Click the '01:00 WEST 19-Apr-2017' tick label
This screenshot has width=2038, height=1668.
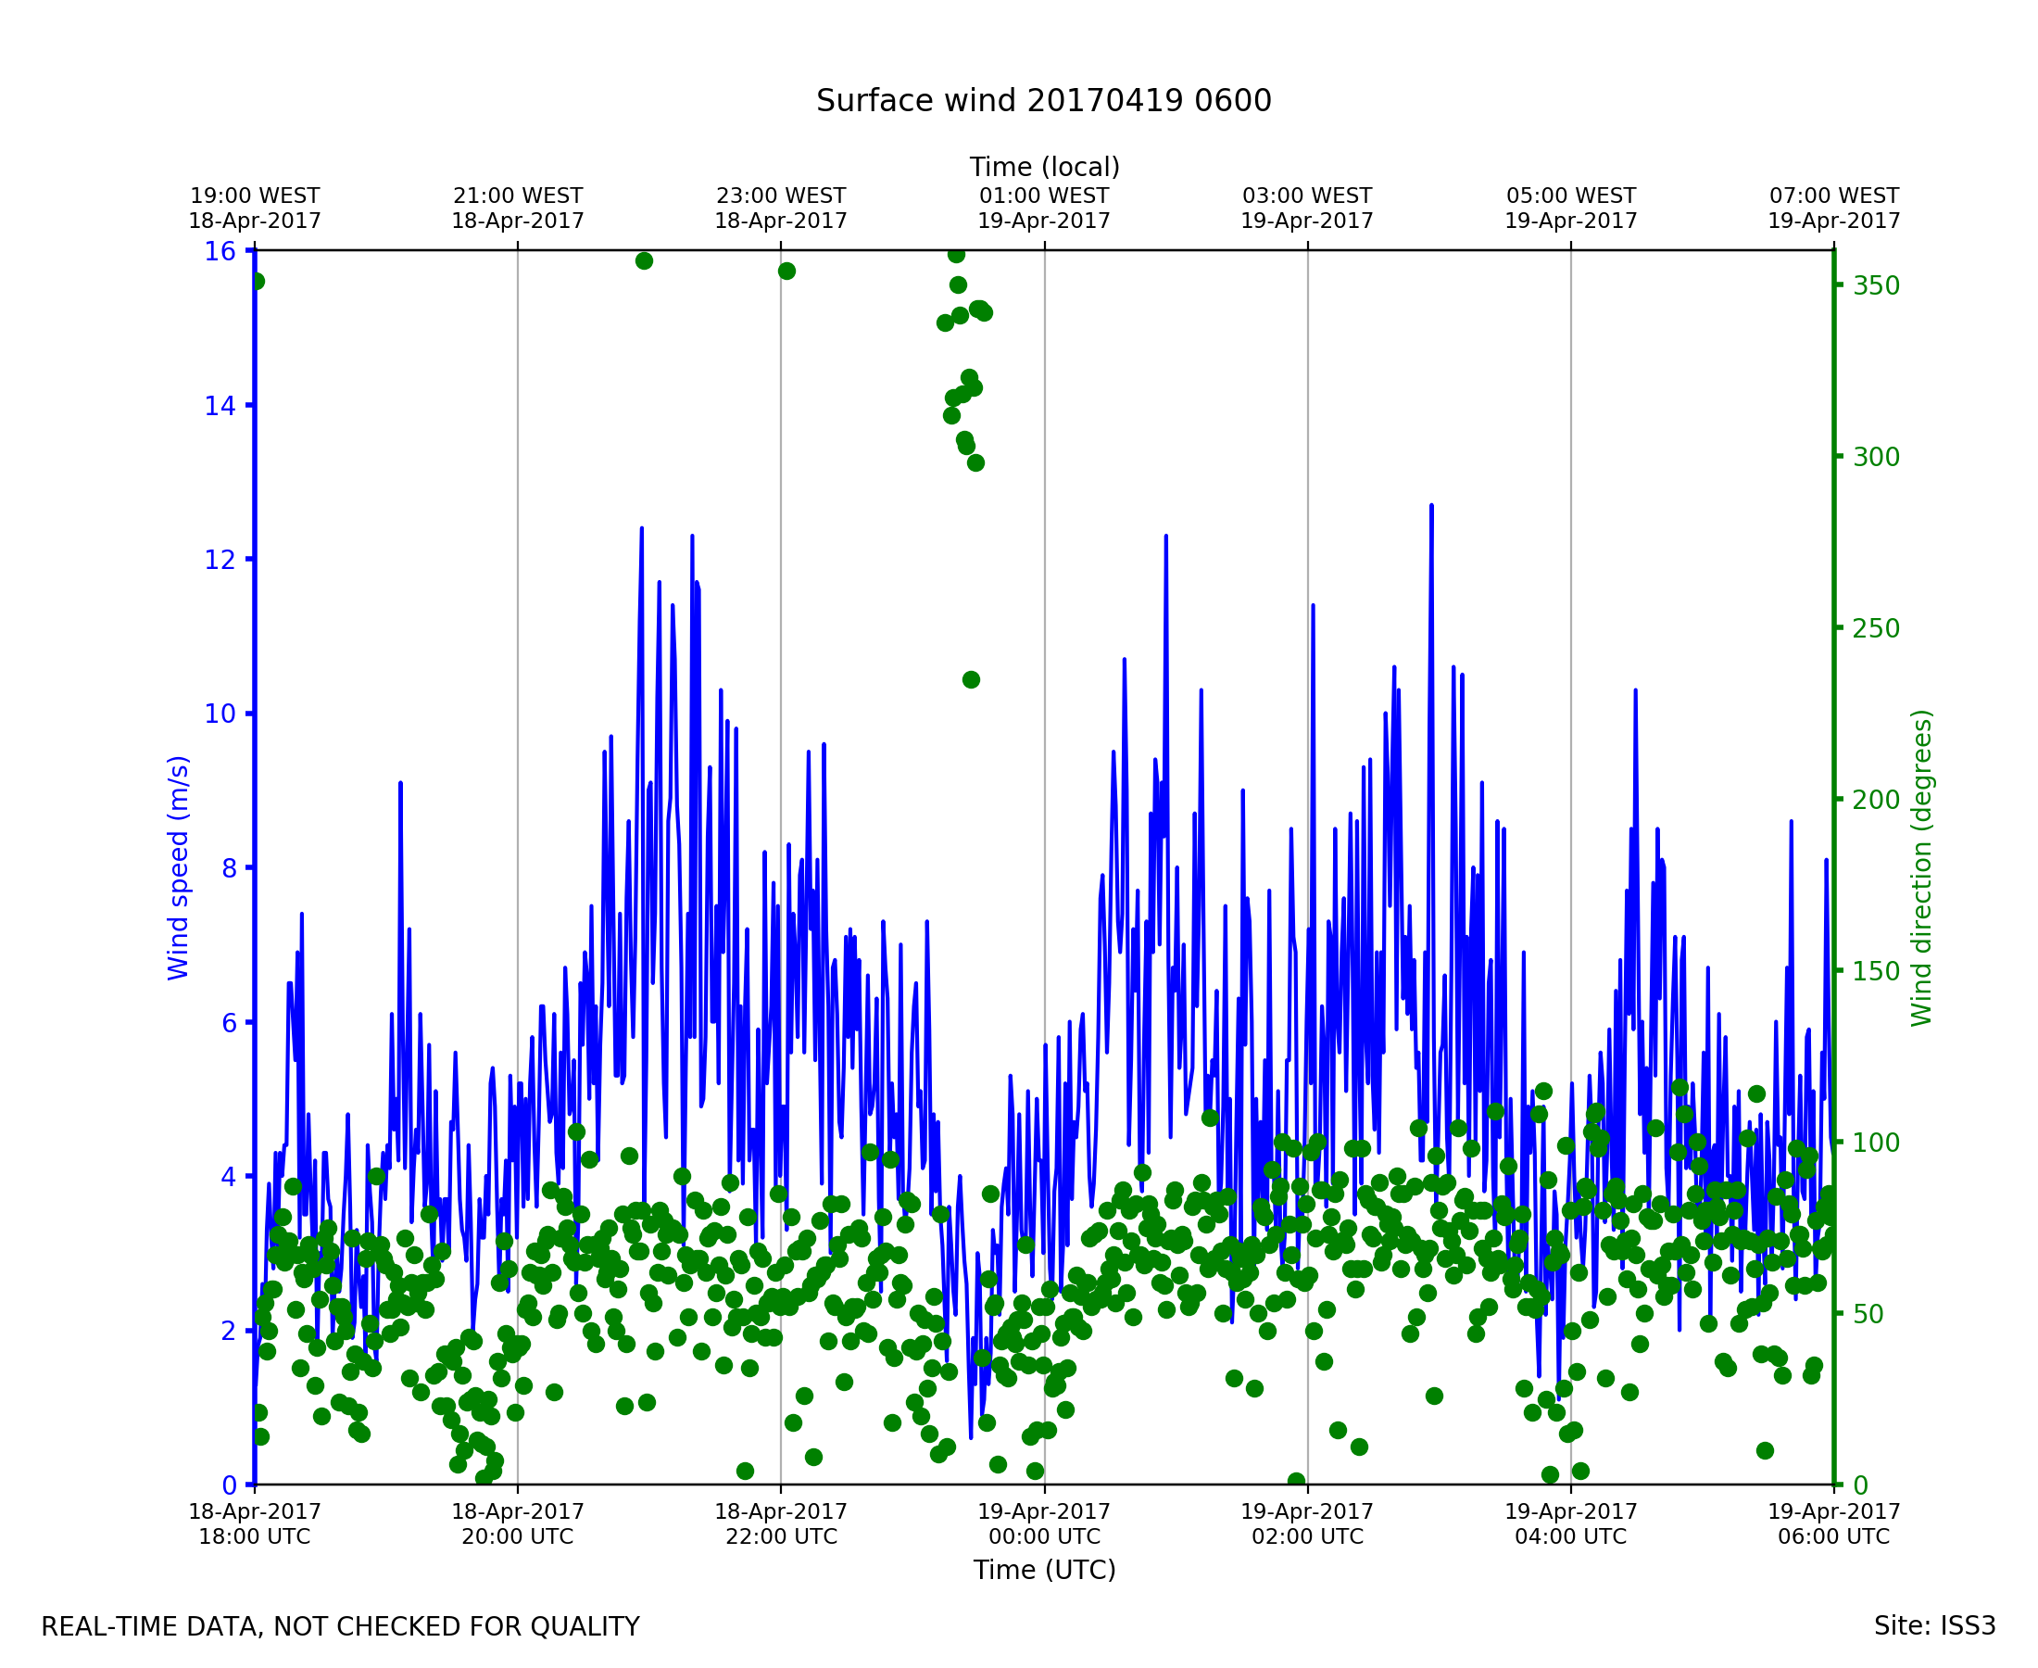click(x=1044, y=208)
